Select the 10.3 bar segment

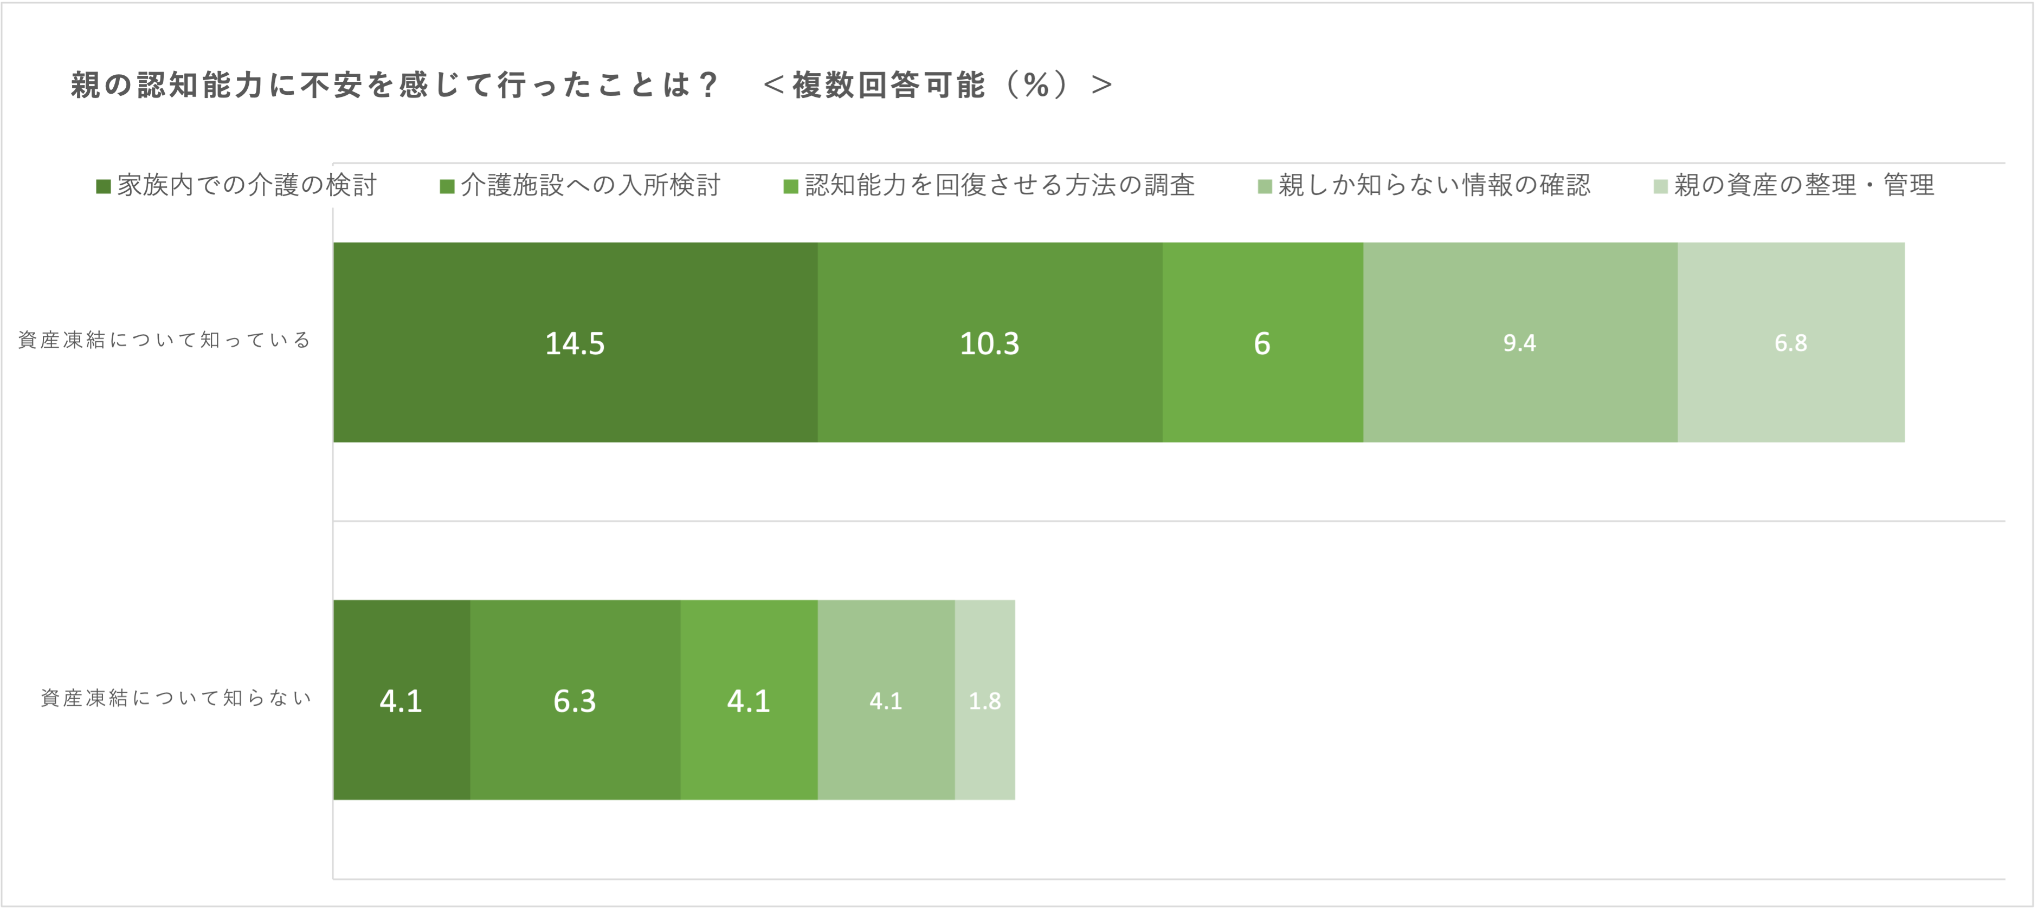989,342
